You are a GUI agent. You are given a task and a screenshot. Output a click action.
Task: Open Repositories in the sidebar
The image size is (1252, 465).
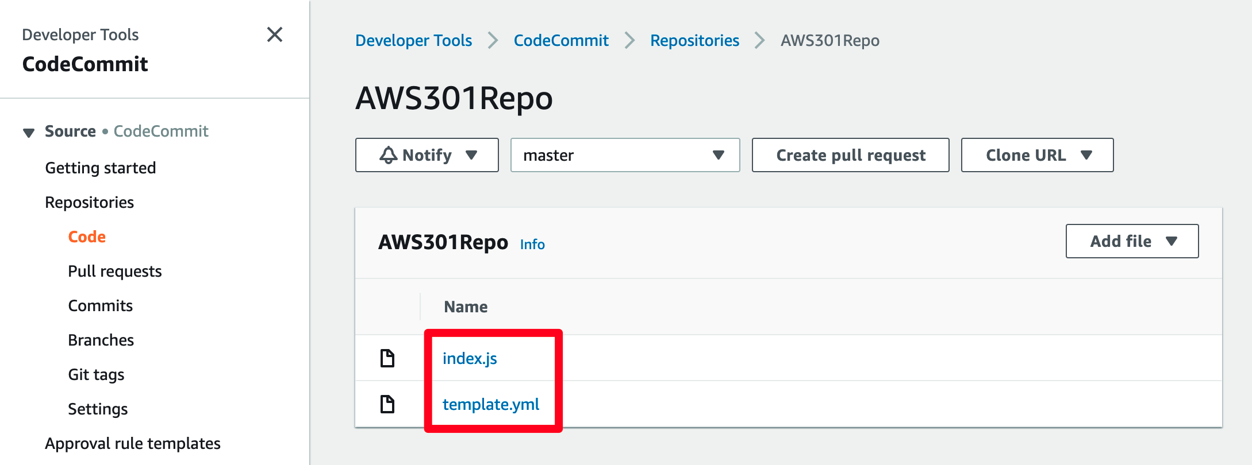coord(90,202)
